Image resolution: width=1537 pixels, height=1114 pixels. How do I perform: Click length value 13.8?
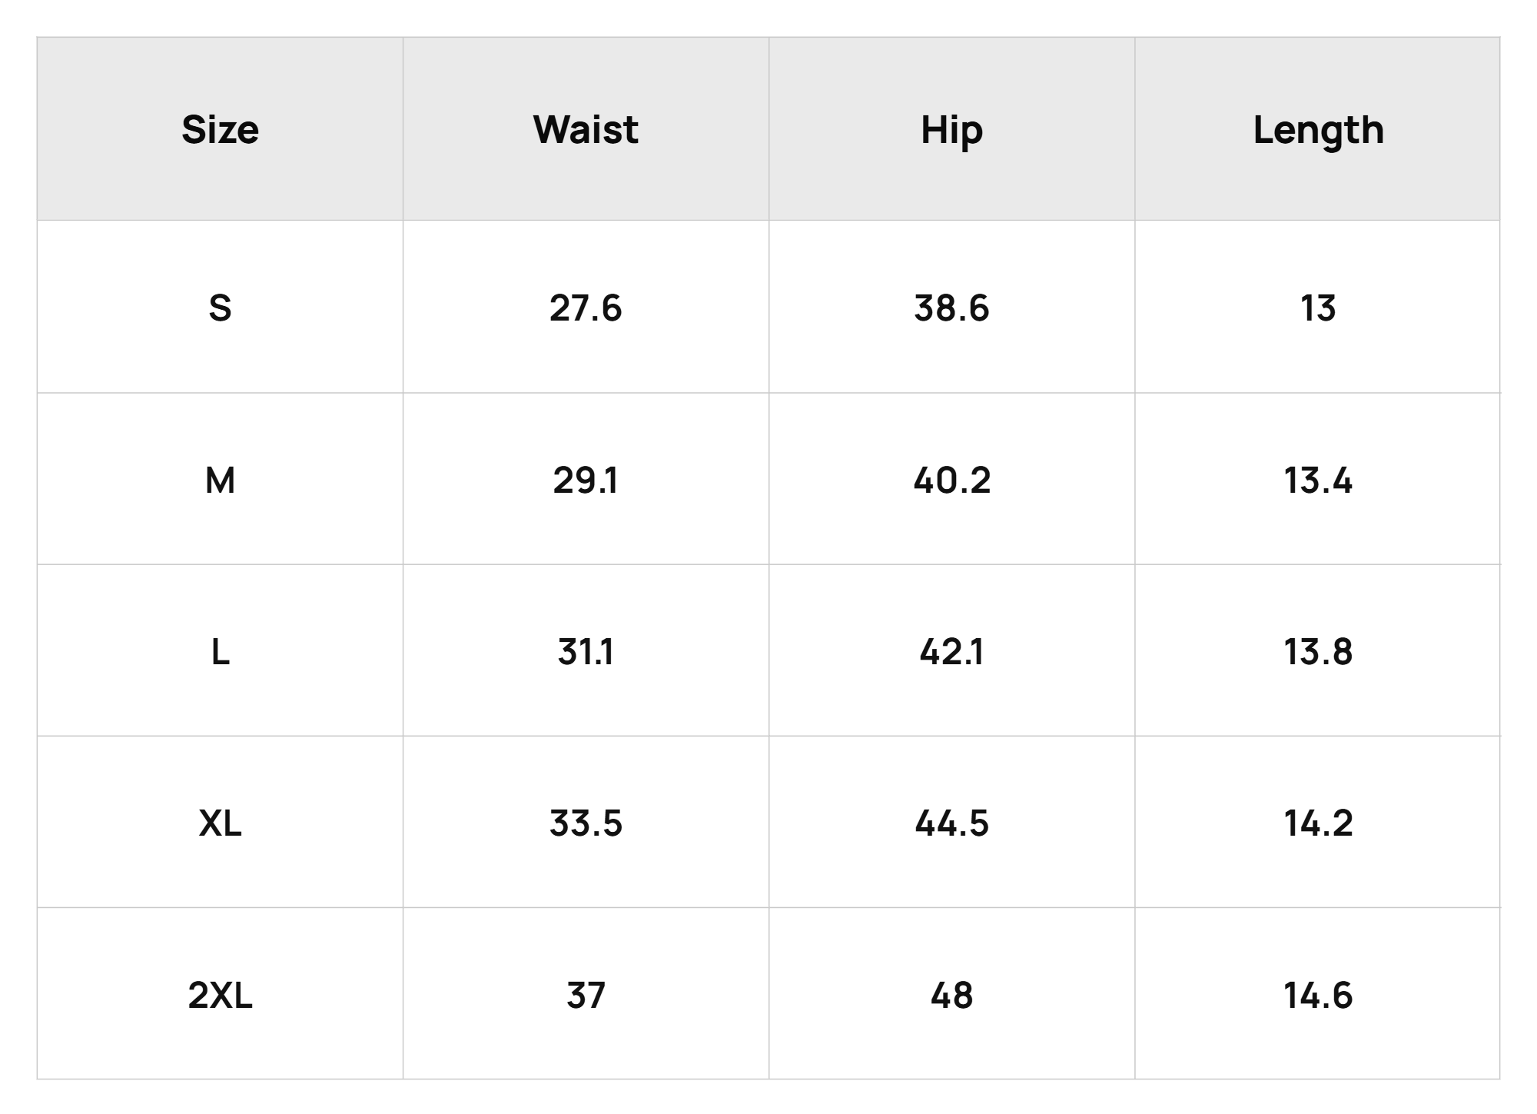tap(1317, 651)
